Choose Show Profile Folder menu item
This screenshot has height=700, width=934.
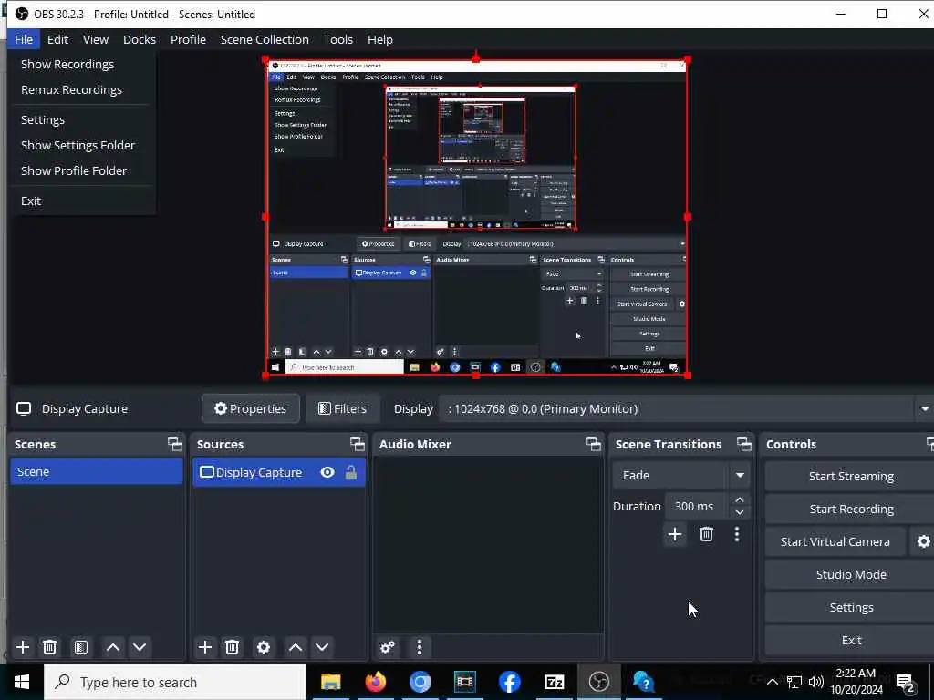(x=83, y=170)
